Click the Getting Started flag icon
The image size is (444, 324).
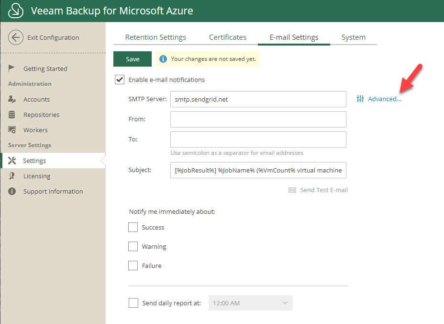(x=11, y=69)
